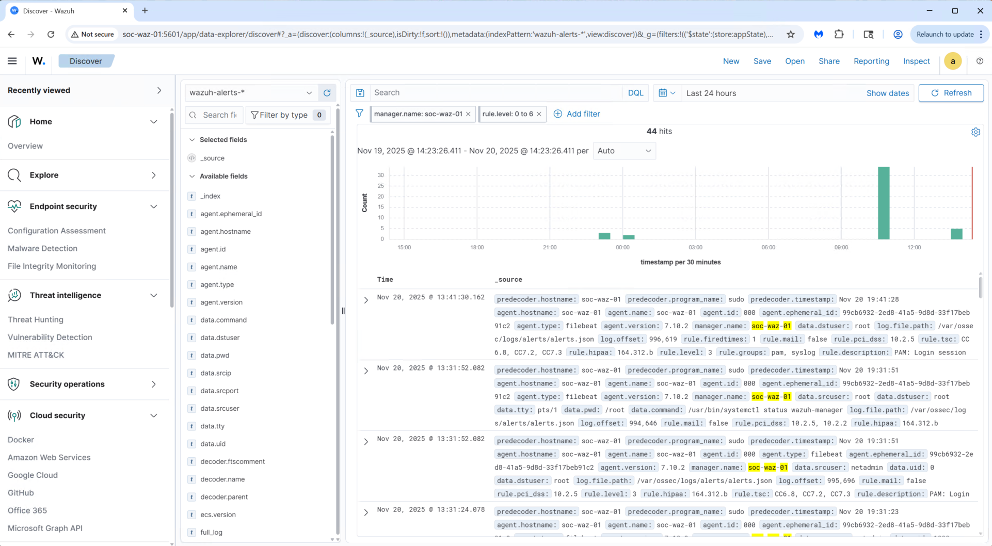The height and width of the screenshot is (546, 992).
Task: Click the histogram settings gear icon
Action: 975,132
